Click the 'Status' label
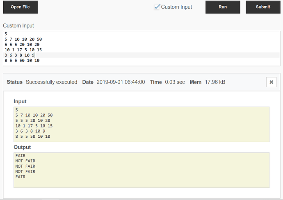This screenshot has height=200, width=283. (15, 82)
